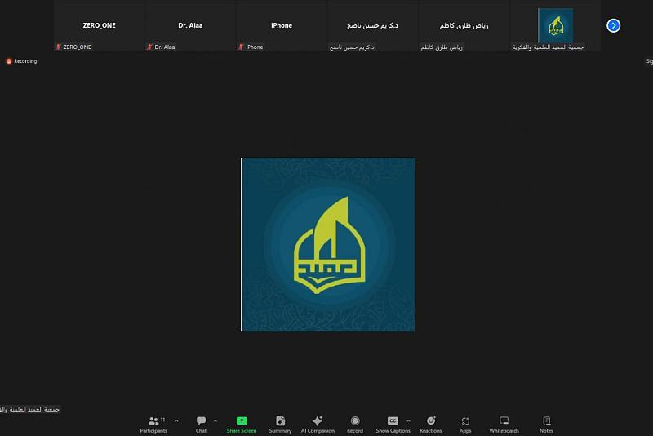This screenshot has height=436, width=653.
Task: Open the Participants panel
Action: coord(153,425)
